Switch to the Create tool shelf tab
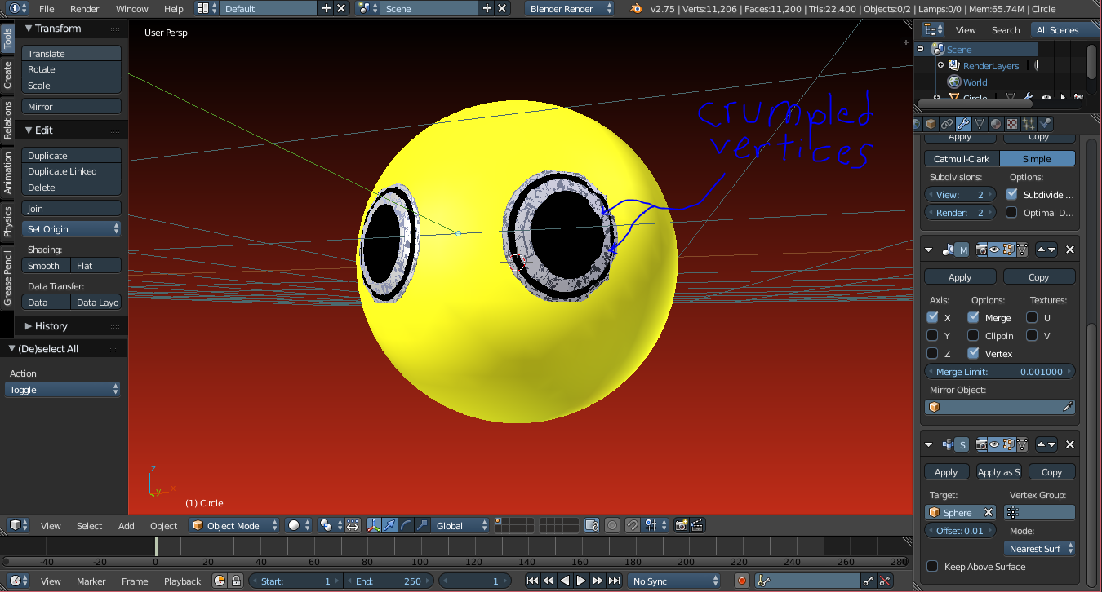Image resolution: width=1102 pixels, height=592 pixels. coord(7,74)
